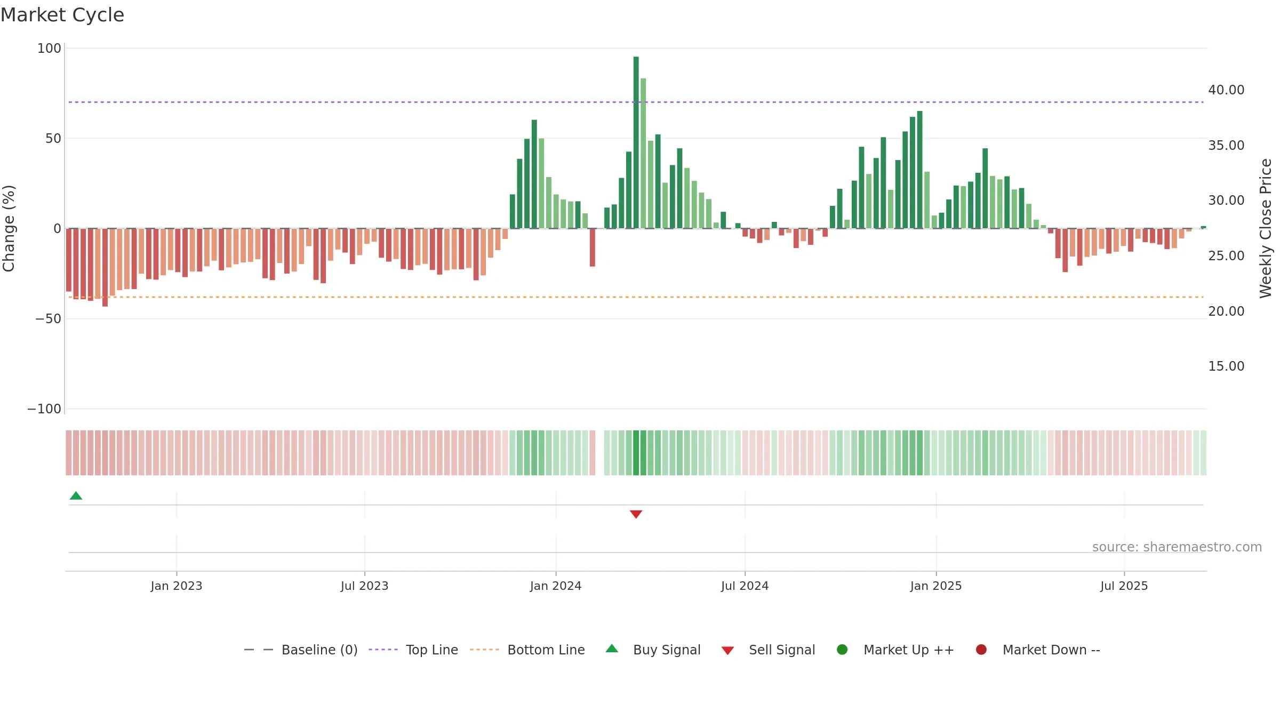Click the source: sharemaestro.com text

tap(1177, 547)
